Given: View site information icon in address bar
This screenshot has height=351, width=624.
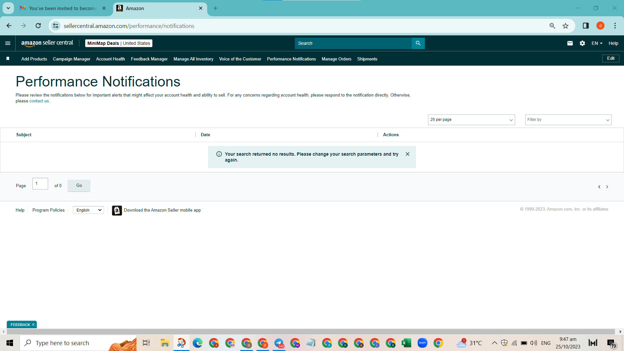Looking at the screenshot, I should tap(56, 26).
